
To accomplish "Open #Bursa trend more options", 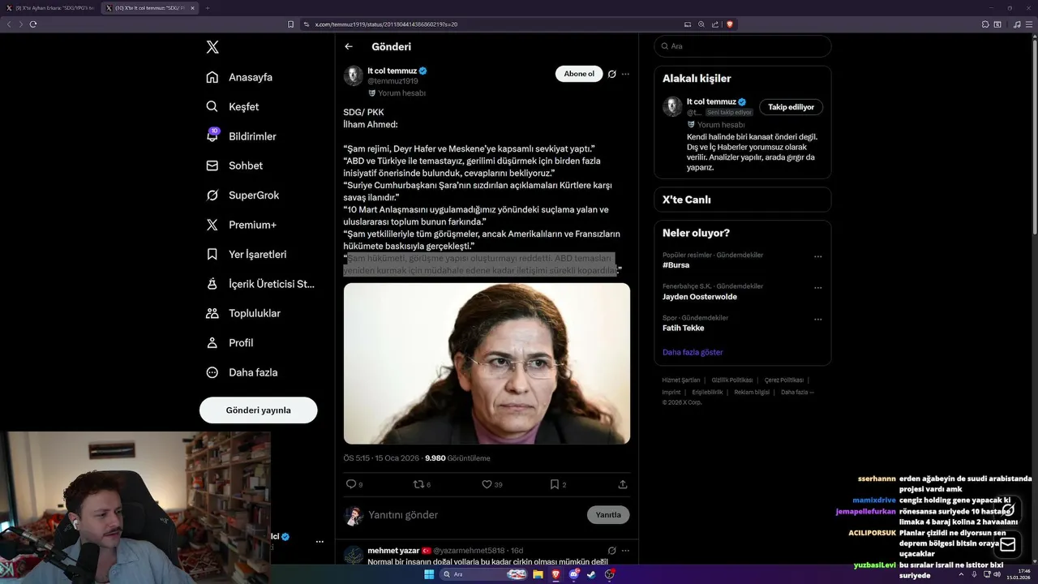I will click(x=817, y=256).
